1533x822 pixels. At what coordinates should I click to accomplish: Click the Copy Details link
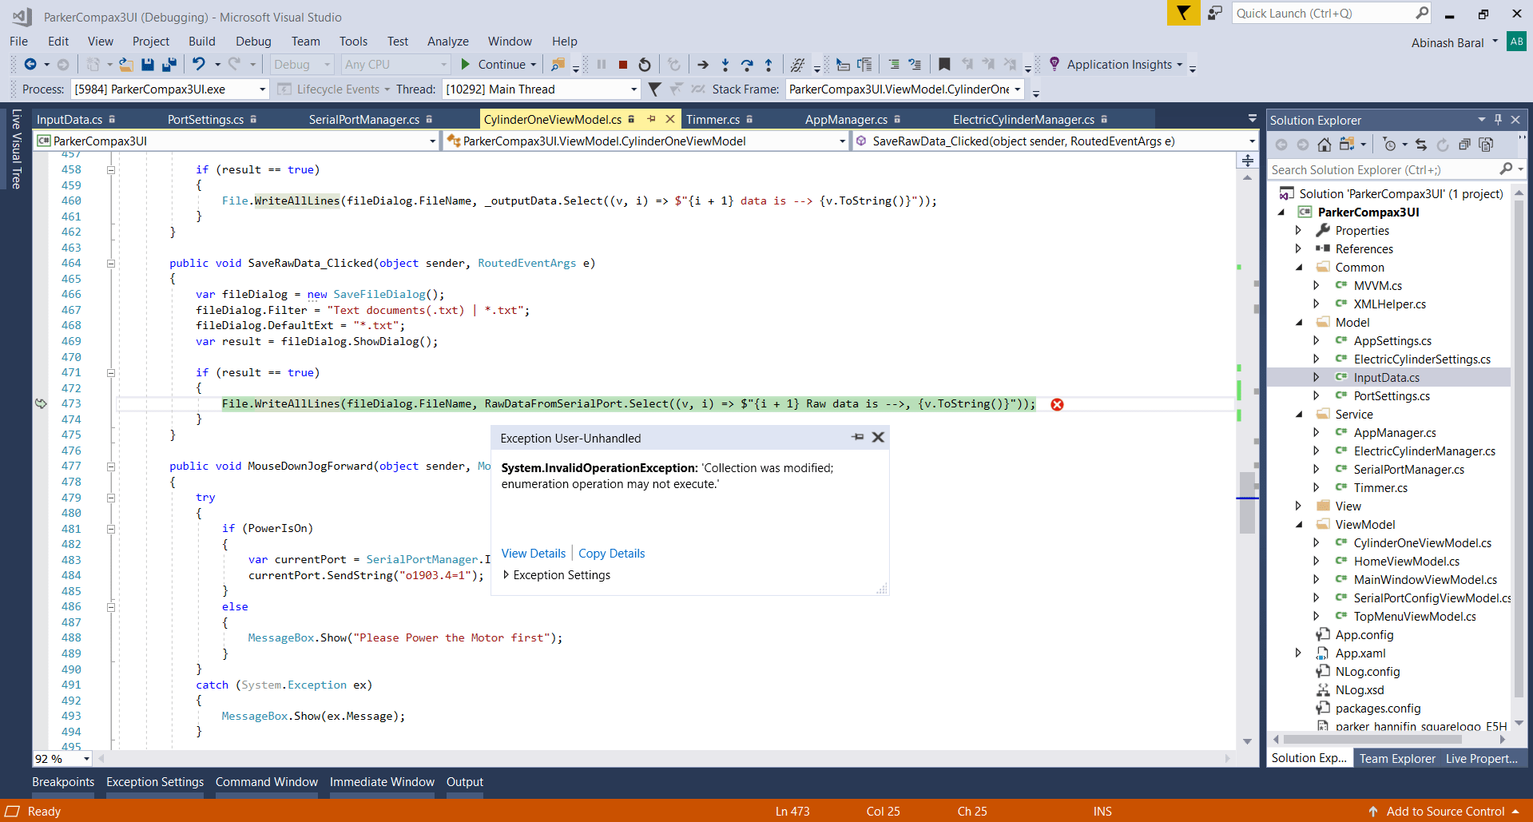[x=612, y=554]
